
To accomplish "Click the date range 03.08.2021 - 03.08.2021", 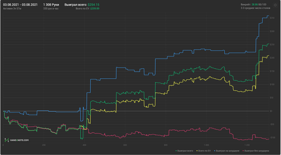I will 20,5.
